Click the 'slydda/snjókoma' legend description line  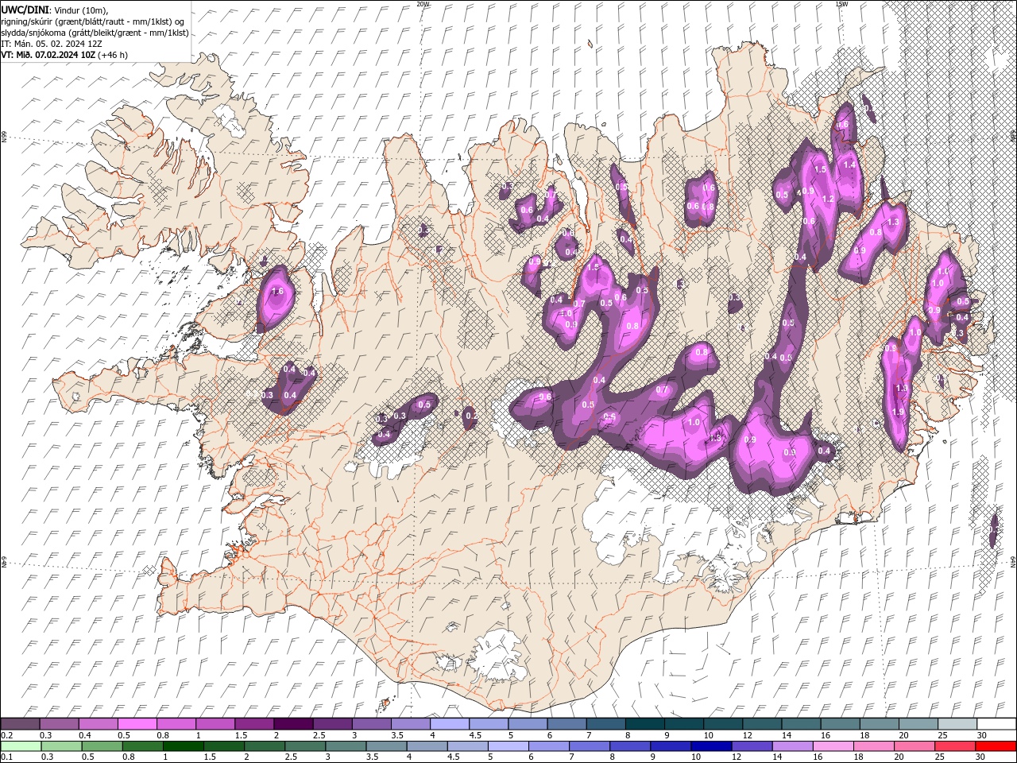click(x=95, y=33)
